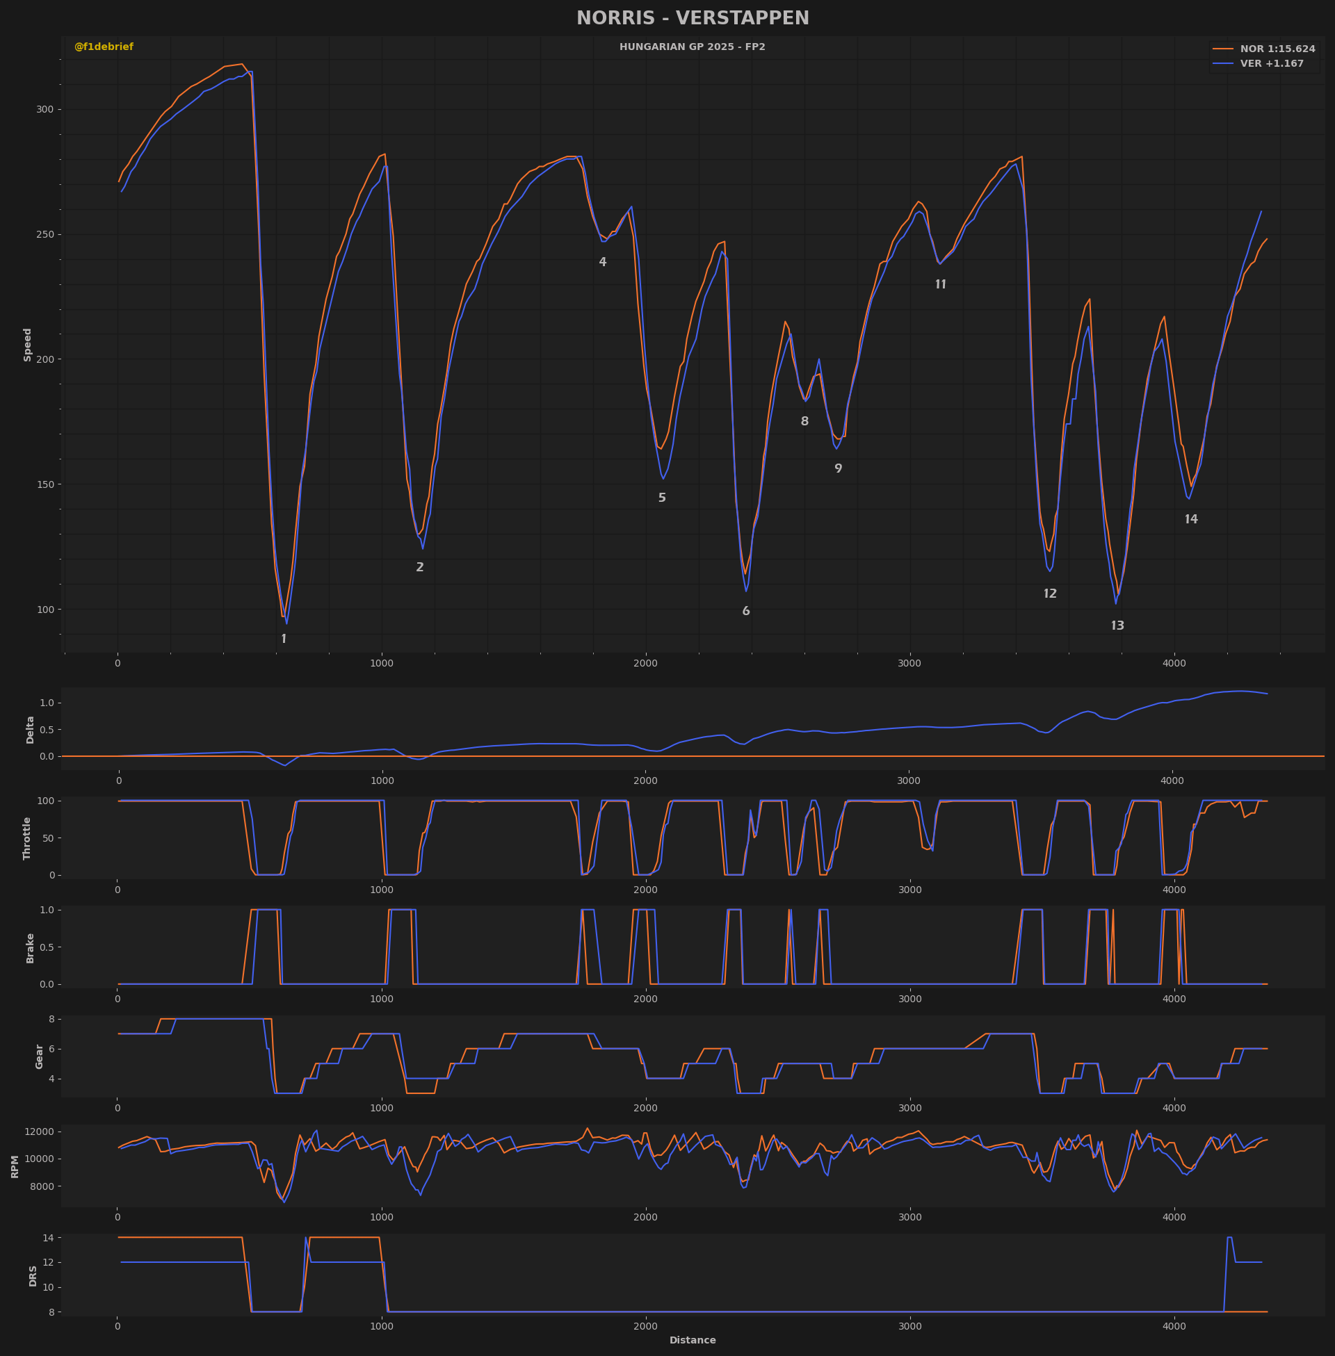
Task: Click the Distance x-axis label at bottom
Action: pyautogui.click(x=693, y=1340)
